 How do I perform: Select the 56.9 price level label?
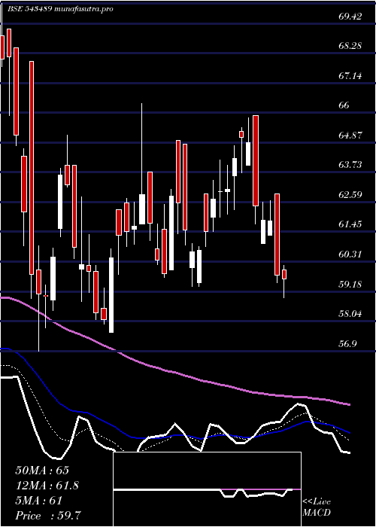tap(347, 344)
